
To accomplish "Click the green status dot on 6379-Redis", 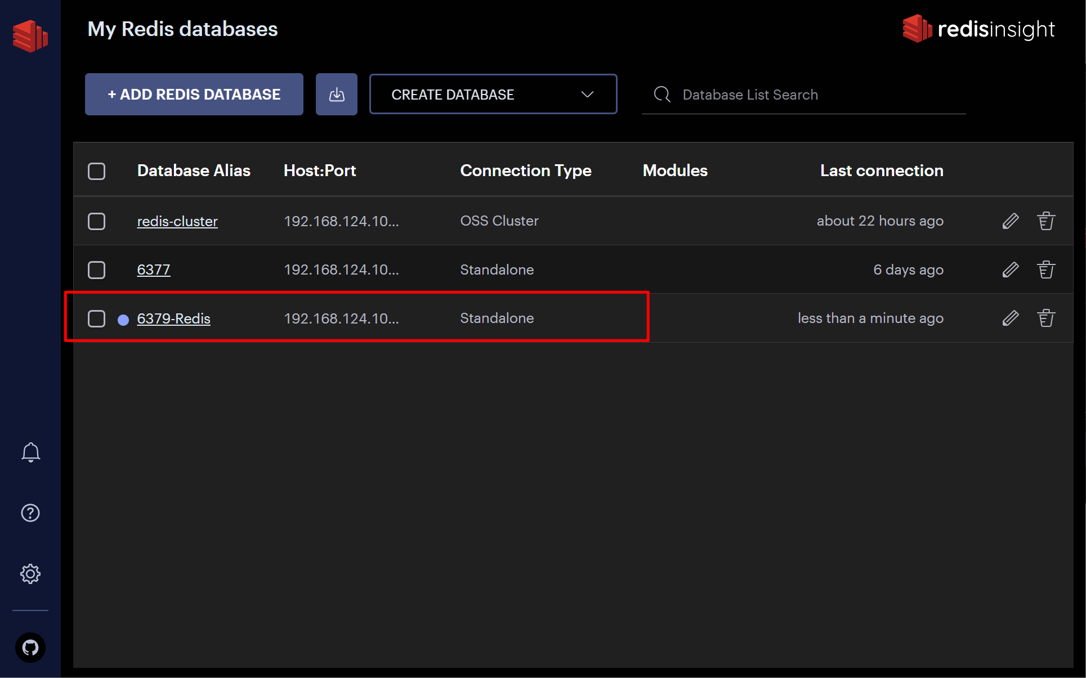I will [x=123, y=318].
